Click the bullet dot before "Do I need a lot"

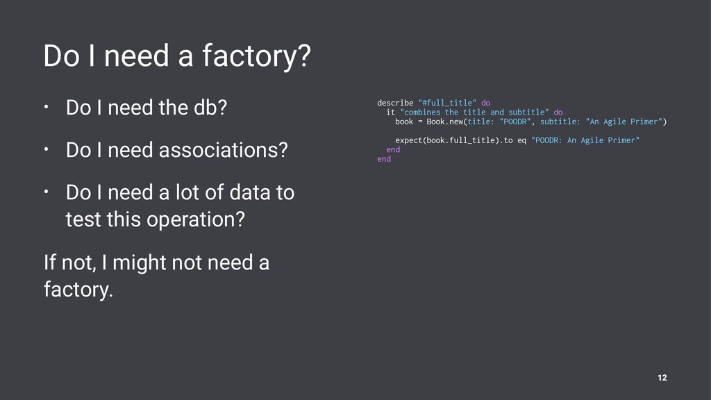pos(47,192)
